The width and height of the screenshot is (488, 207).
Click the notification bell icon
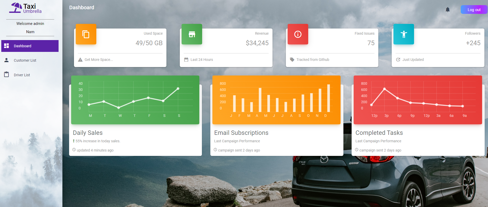(448, 10)
